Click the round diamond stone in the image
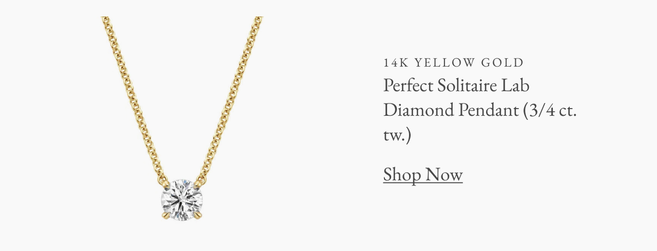 point(182,200)
